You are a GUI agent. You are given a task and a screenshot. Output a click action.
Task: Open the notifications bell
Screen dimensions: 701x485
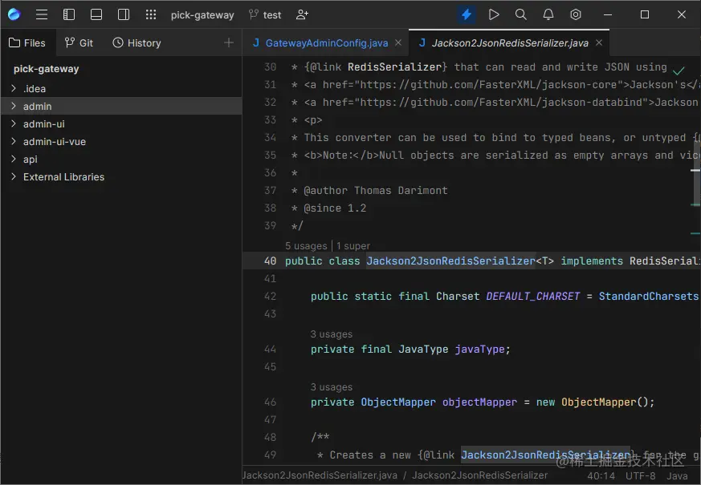click(548, 14)
